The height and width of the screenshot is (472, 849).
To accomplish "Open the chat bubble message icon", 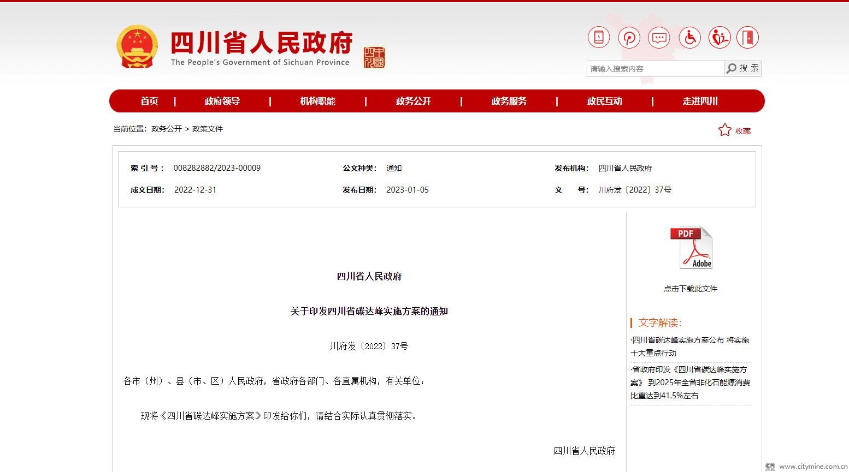I will 659,38.
